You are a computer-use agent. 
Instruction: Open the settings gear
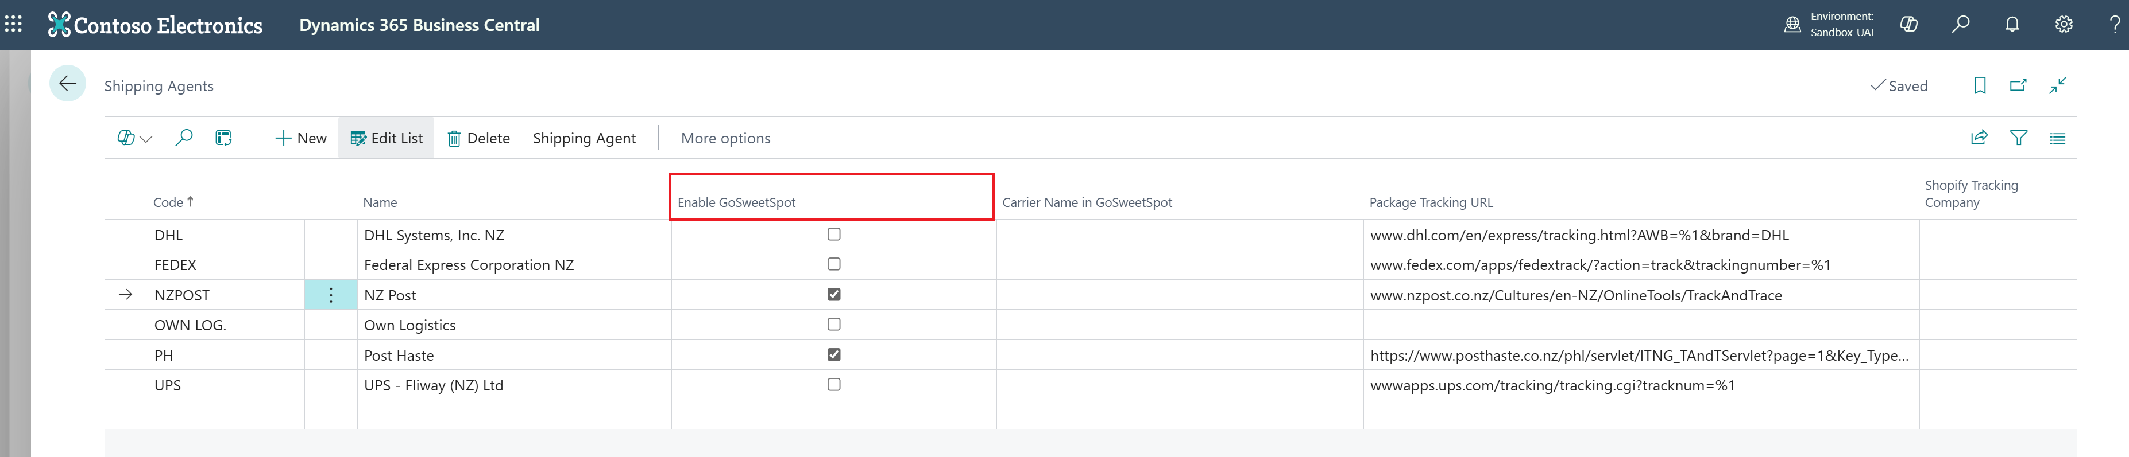pyautogui.click(x=2064, y=25)
